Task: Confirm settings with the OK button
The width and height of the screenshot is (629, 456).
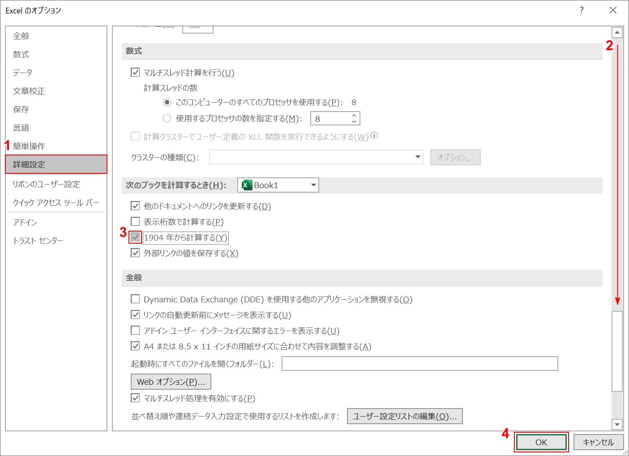Action: (x=541, y=442)
